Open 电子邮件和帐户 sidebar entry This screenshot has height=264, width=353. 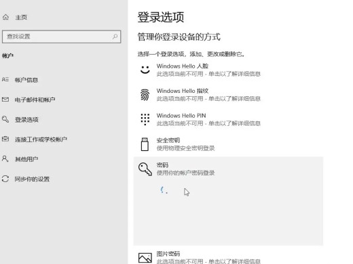point(35,100)
